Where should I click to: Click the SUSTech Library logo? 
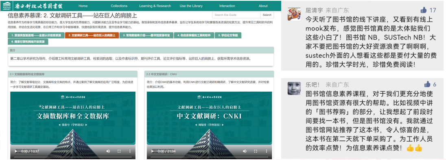(x=7, y=6)
